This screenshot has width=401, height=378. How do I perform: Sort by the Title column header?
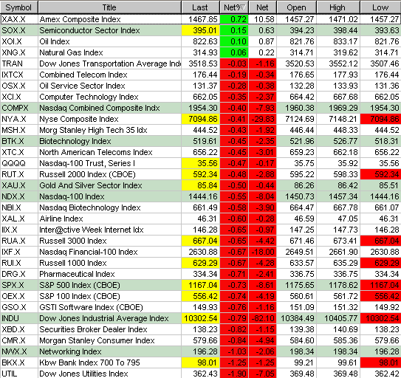click(109, 7)
